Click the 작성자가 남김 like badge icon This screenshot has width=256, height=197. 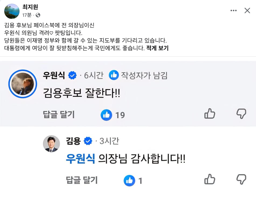coord(114,75)
